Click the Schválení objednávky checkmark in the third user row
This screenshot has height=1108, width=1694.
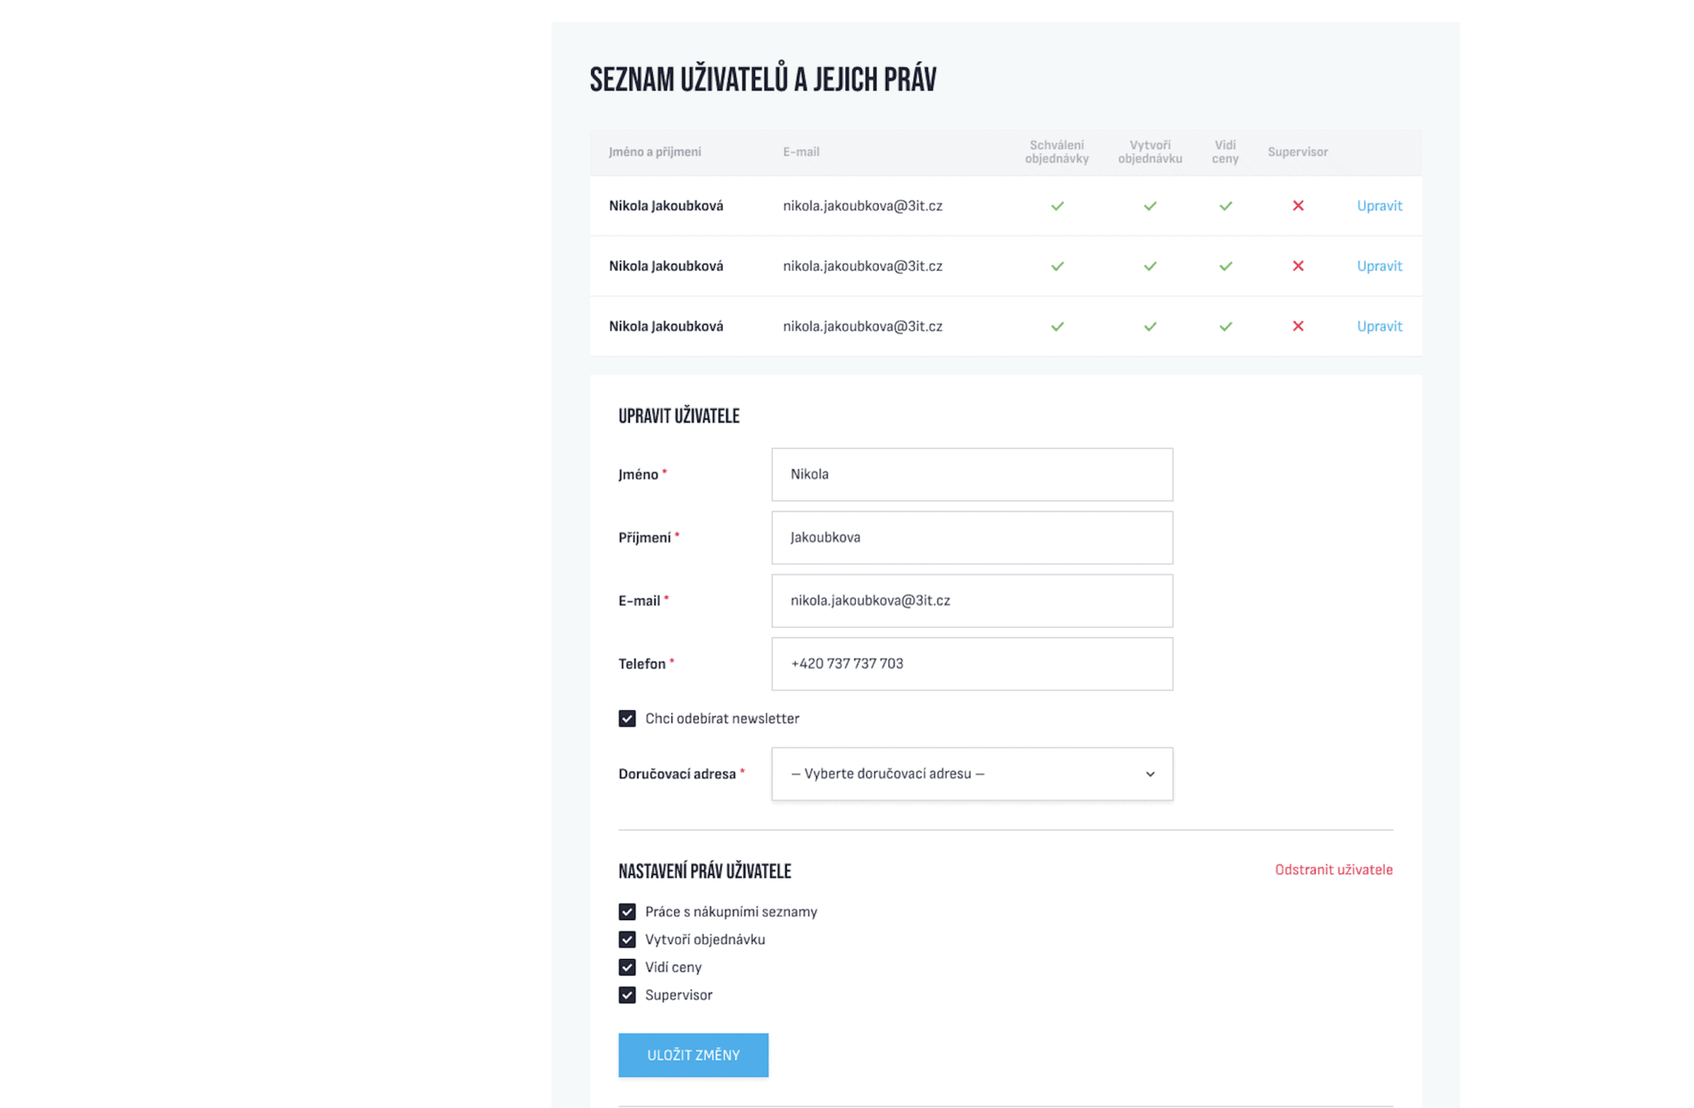(1057, 326)
